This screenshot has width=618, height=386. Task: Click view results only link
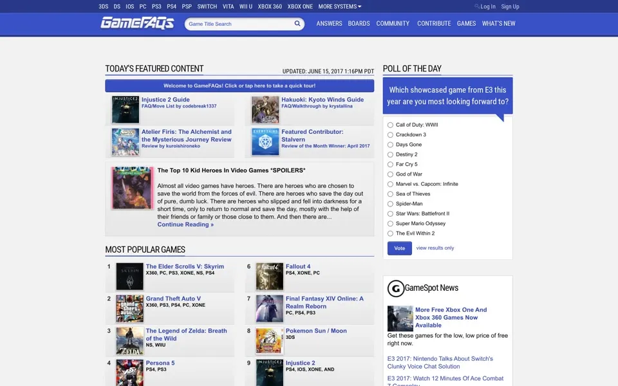coord(435,248)
